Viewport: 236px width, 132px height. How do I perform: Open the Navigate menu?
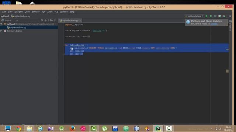18,12
